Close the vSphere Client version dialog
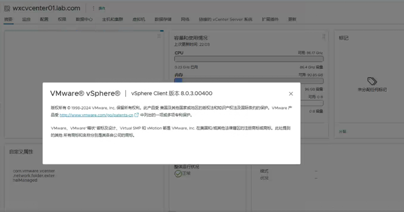404x212 pixels. pyautogui.click(x=291, y=94)
